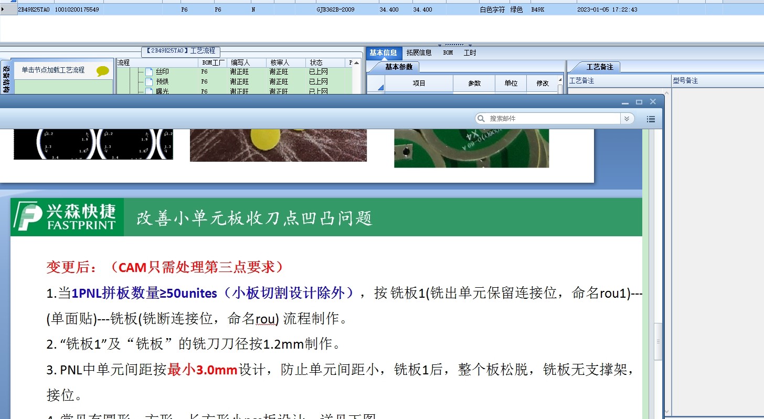Click the B49K cell in top row
This screenshot has width=764, height=419.
[x=537, y=9]
